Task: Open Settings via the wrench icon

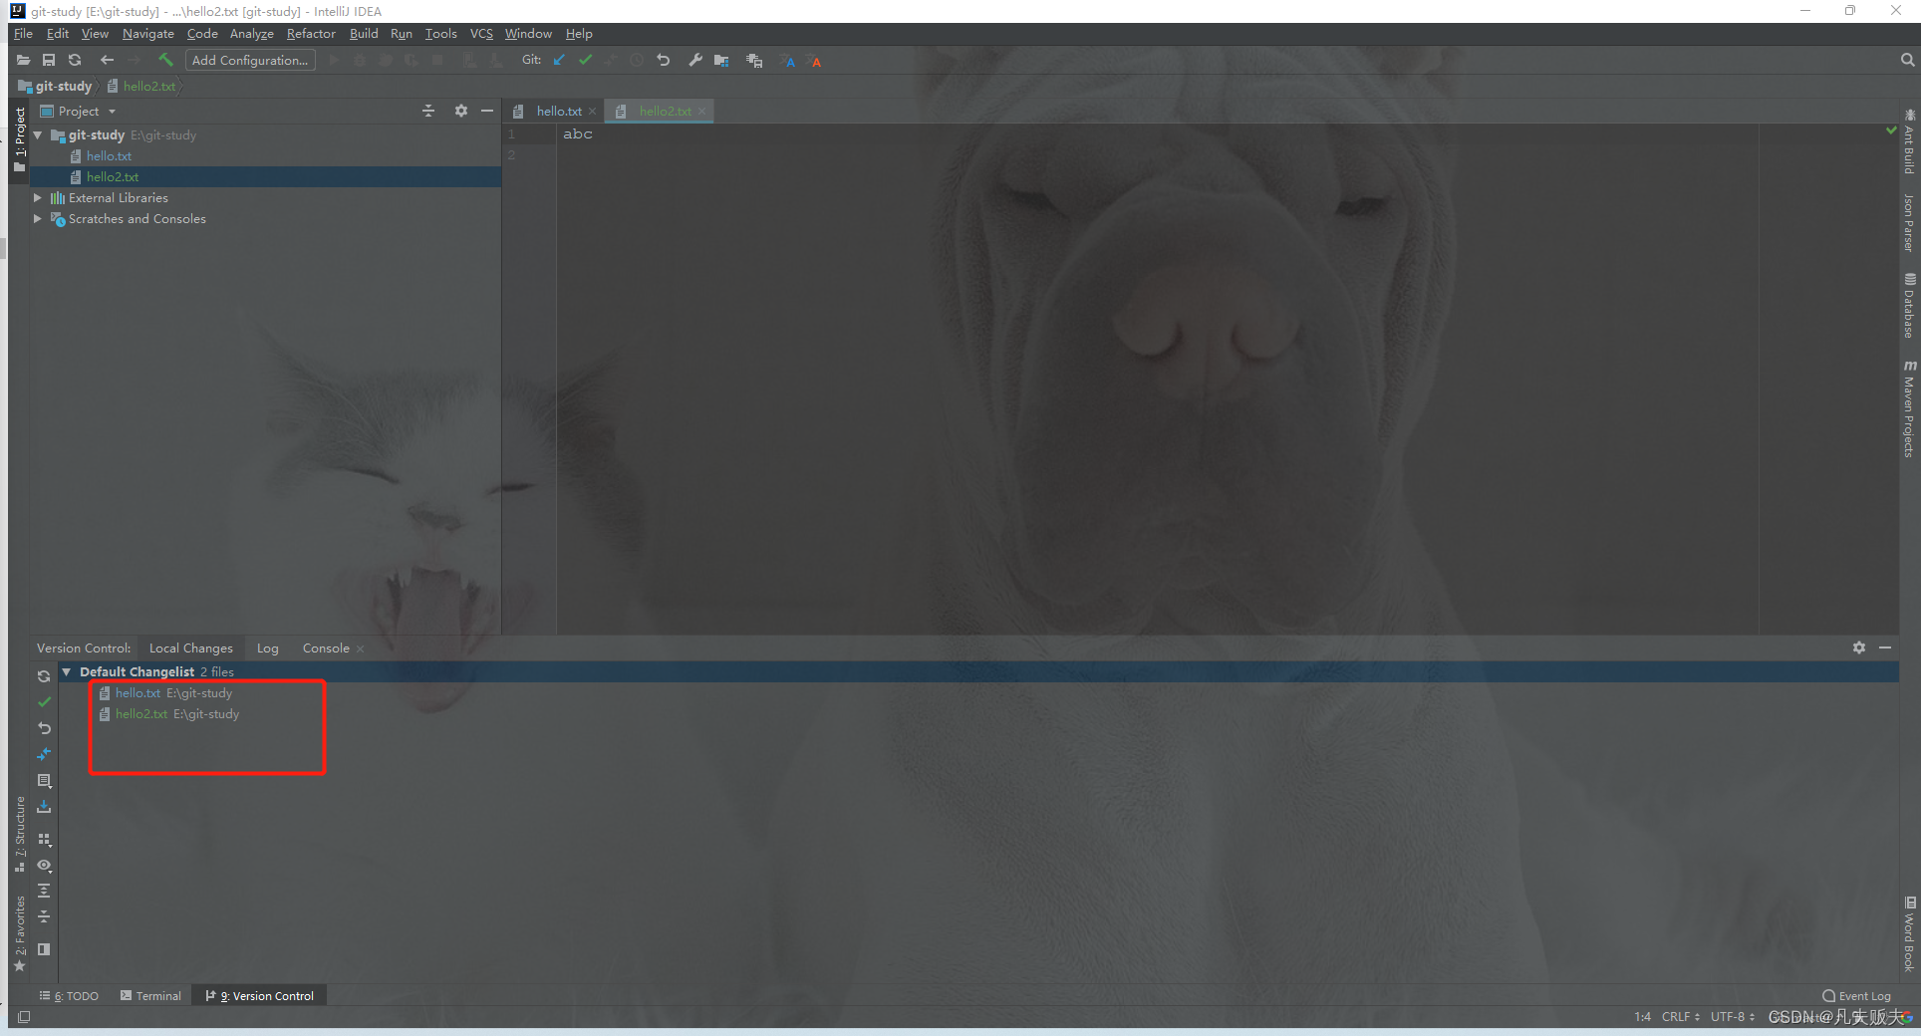Action: (694, 61)
